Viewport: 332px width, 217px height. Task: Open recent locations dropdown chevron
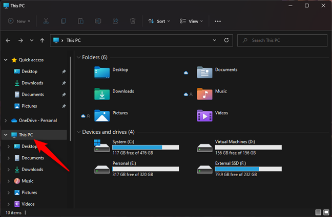pos(32,40)
